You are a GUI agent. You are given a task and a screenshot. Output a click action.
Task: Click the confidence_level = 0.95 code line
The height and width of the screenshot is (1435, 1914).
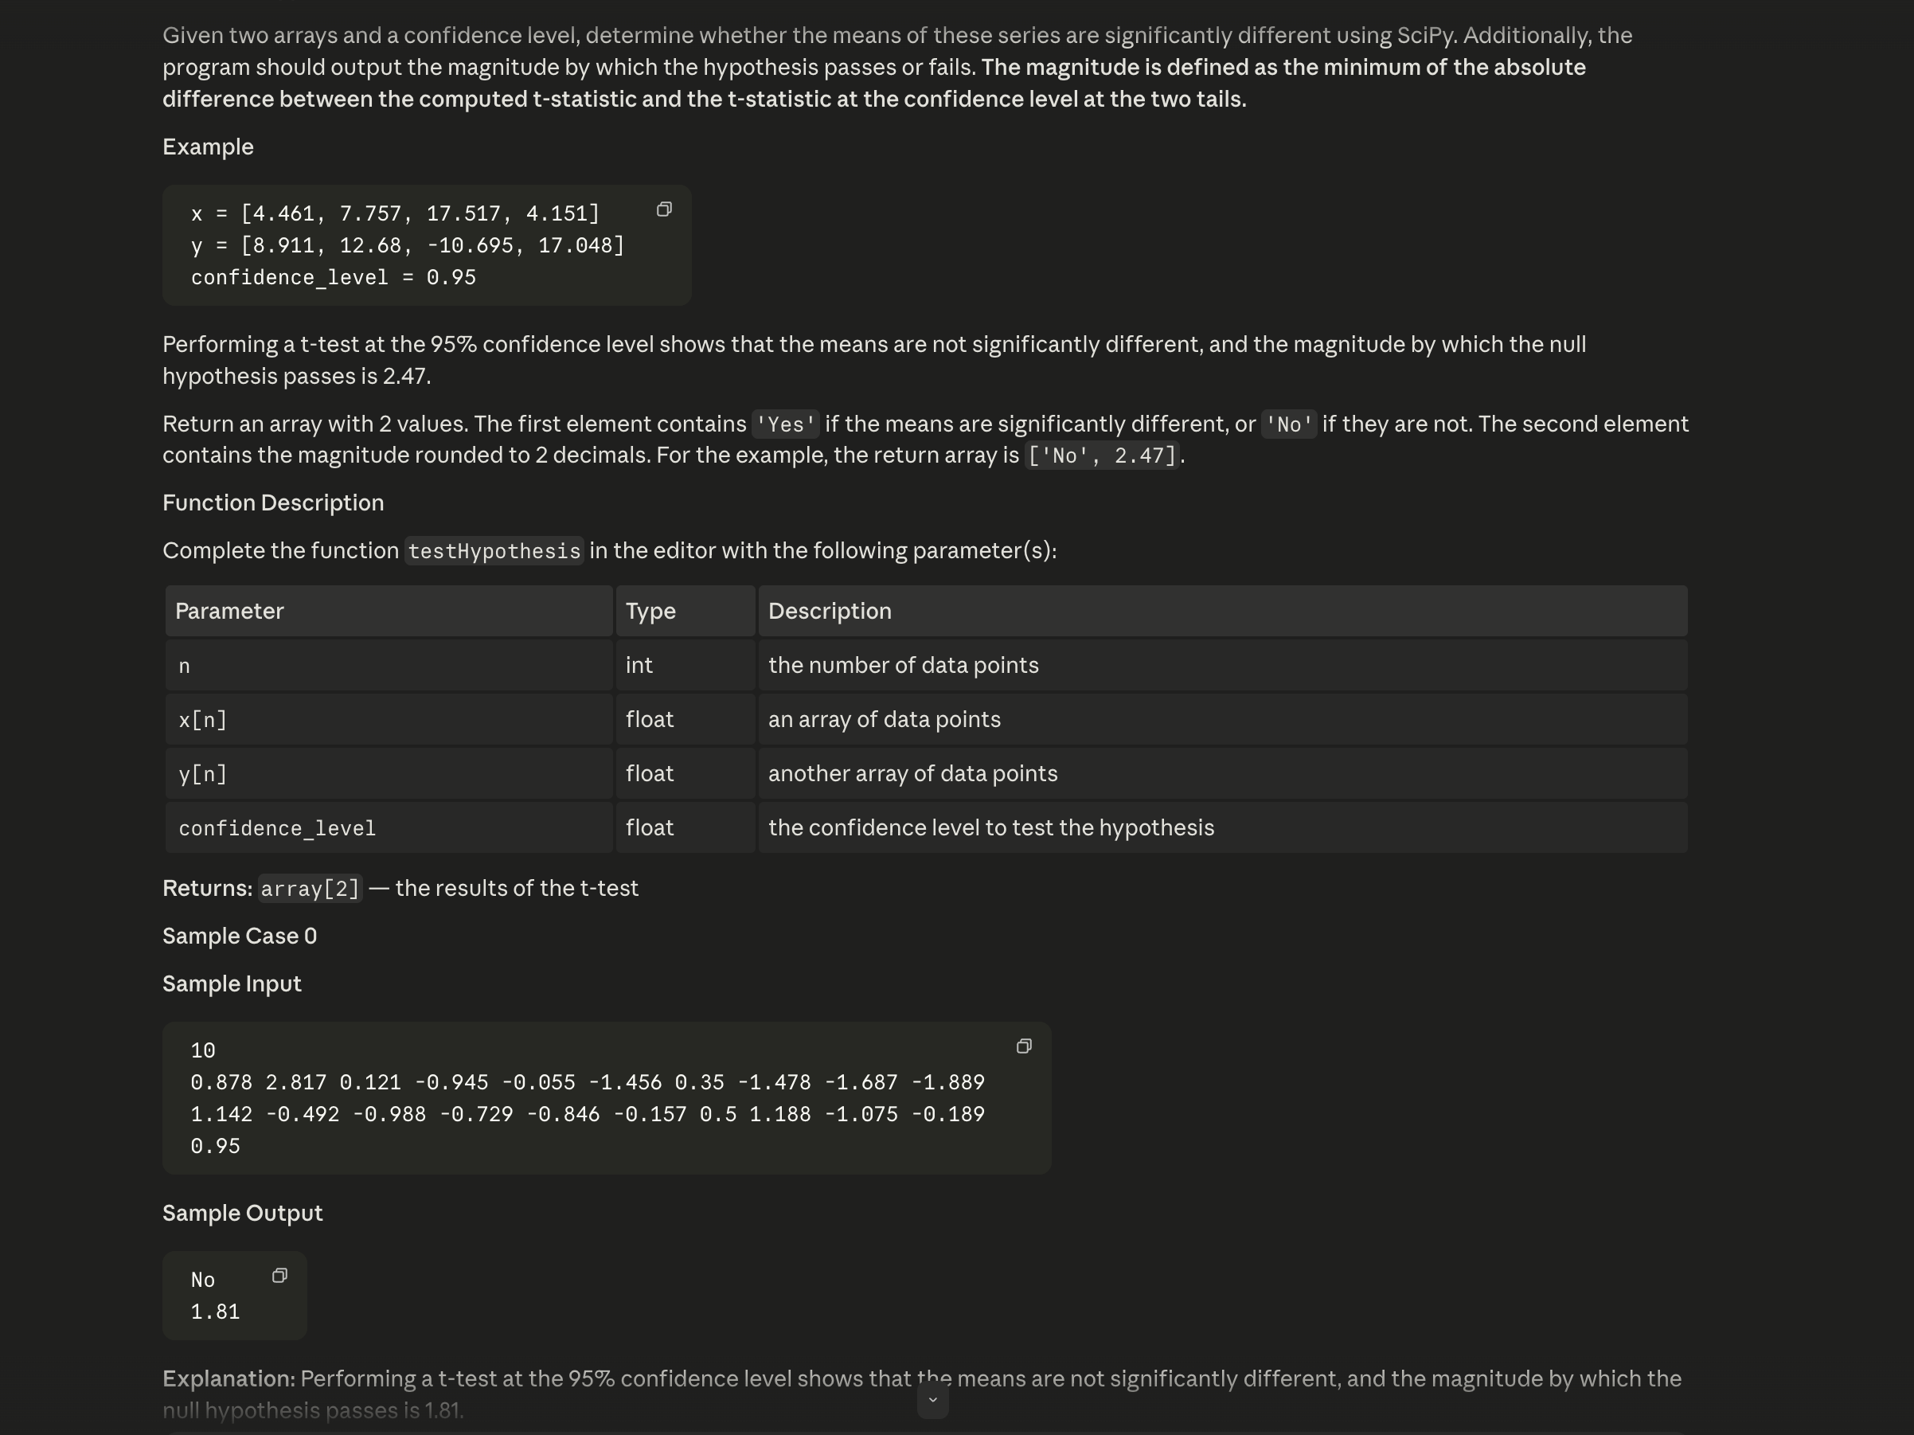[x=333, y=278]
